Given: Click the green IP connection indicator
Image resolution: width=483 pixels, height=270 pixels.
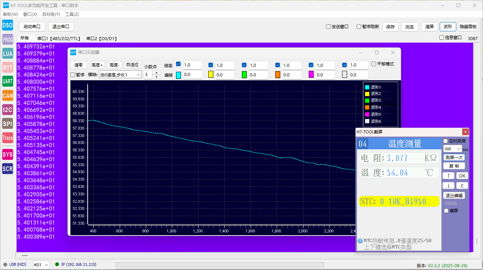Looking at the screenshot, I should pyautogui.click(x=57, y=264).
